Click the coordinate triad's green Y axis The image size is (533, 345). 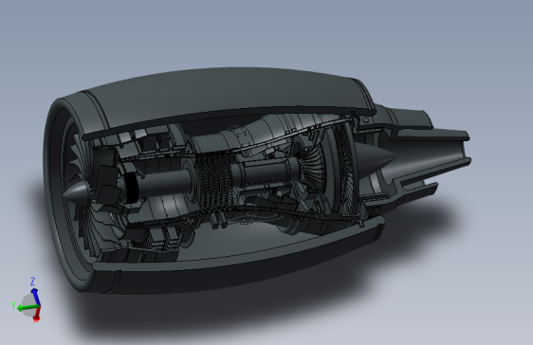28,308
